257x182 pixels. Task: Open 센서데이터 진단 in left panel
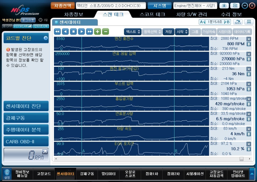coord(26,106)
